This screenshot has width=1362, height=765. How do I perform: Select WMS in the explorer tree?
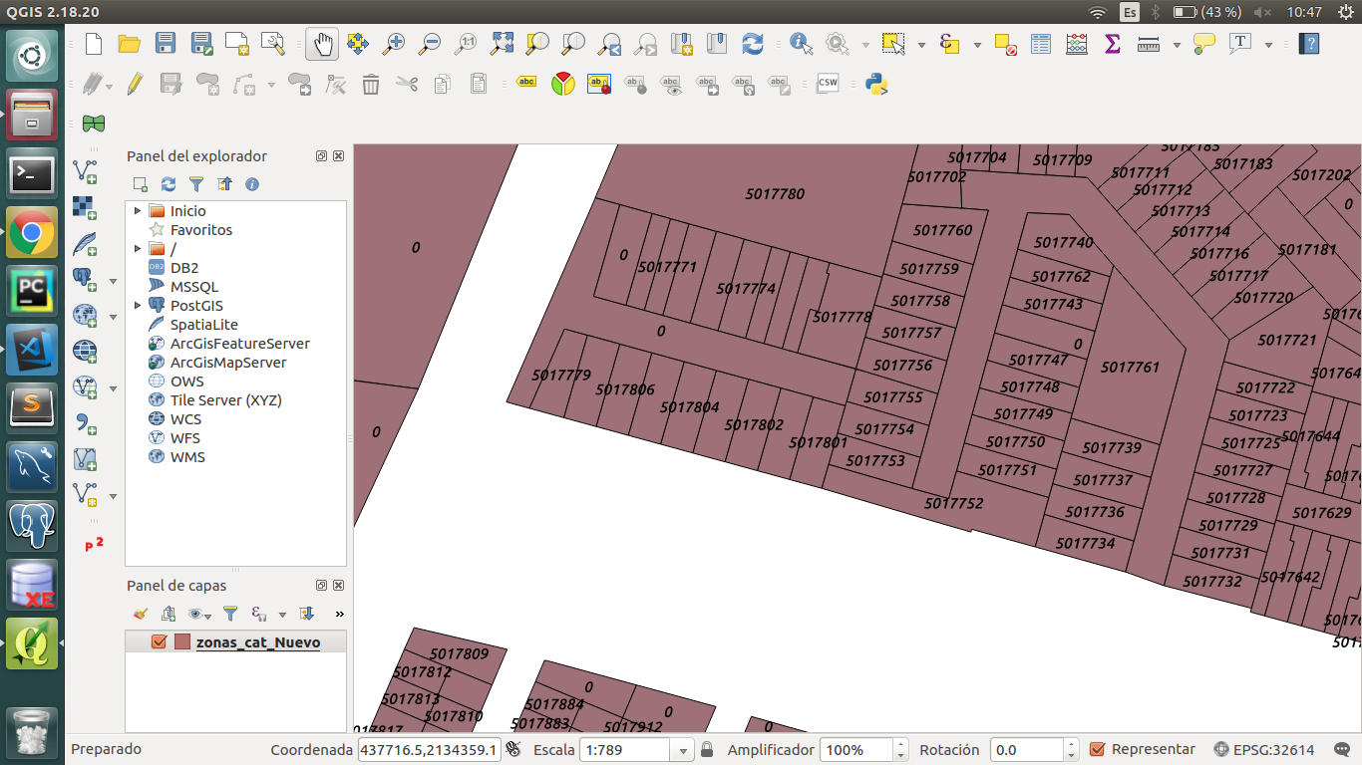pyautogui.click(x=187, y=457)
